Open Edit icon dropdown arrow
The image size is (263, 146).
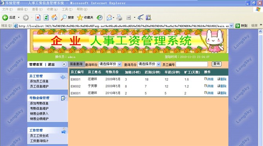[135, 17]
